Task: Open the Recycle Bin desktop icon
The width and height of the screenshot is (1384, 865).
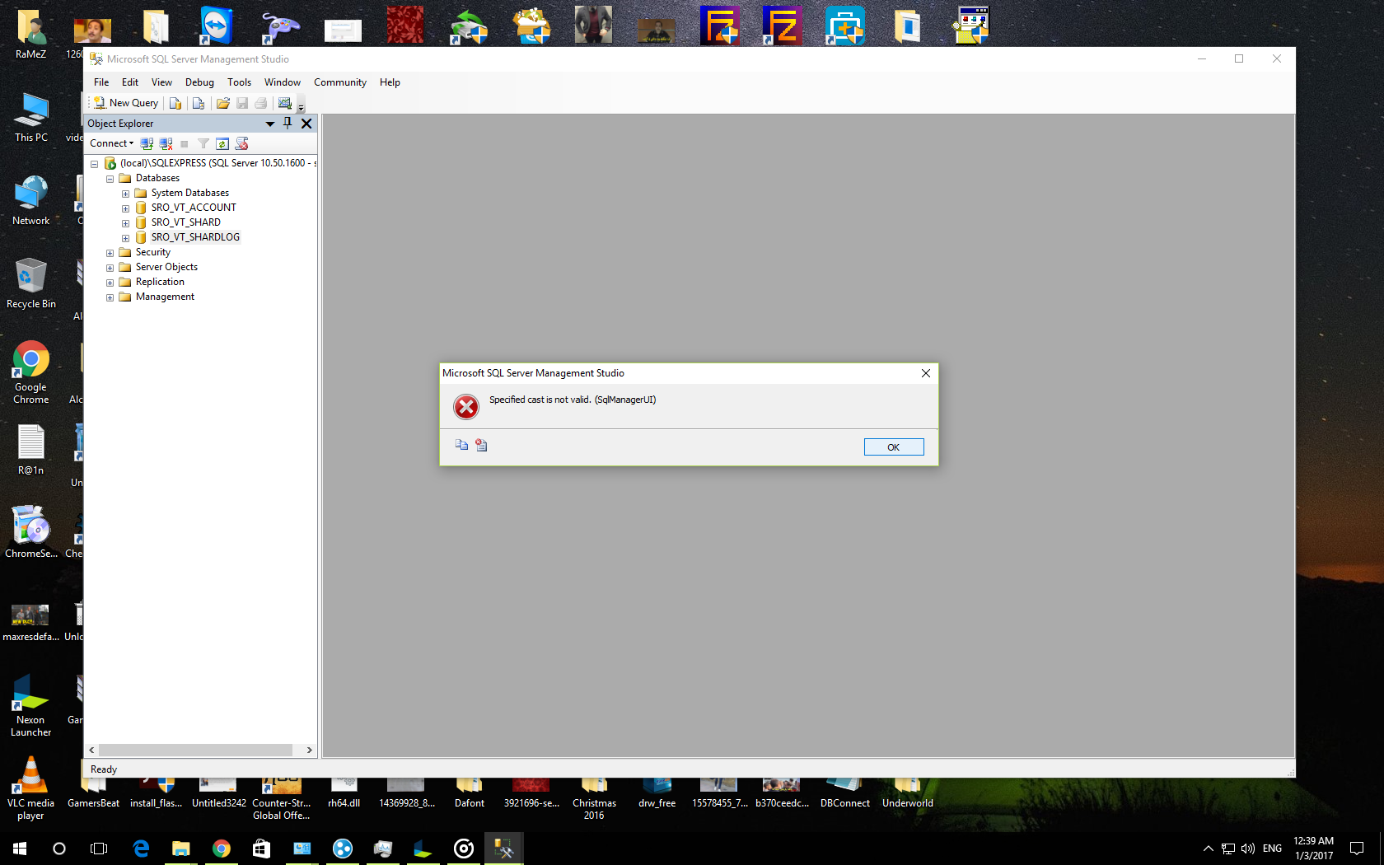Action: (x=31, y=283)
